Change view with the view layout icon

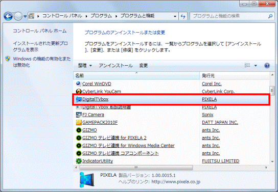coord(247,66)
